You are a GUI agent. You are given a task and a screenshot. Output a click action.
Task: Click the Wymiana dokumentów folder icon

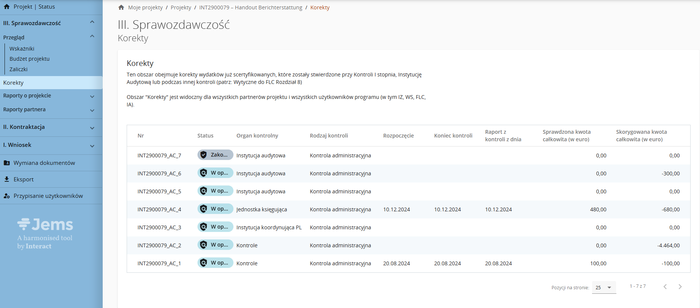point(7,163)
